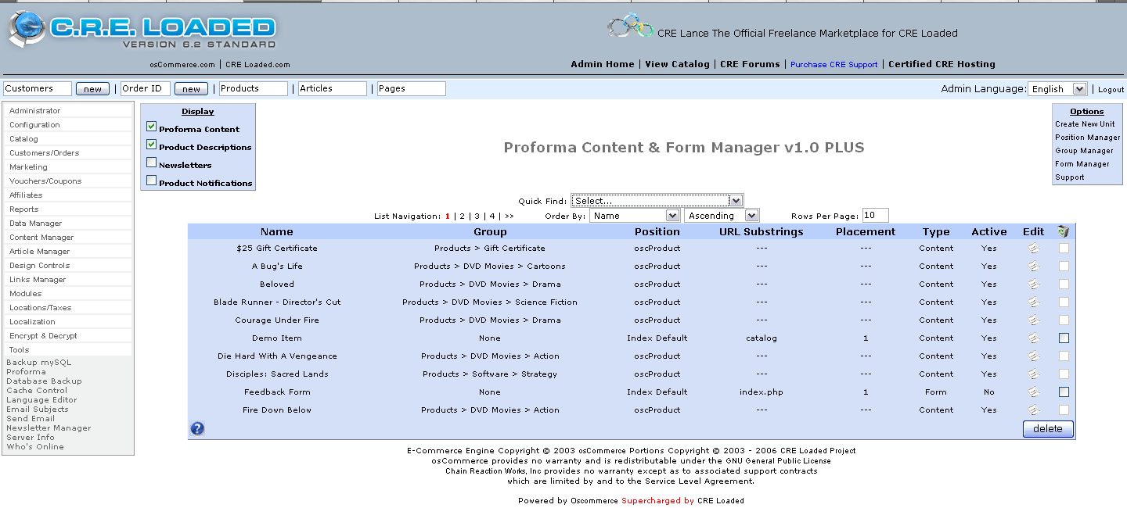1127x508 pixels.
Task: Tick delete checkbox for Beloved
Action: 1064,284
